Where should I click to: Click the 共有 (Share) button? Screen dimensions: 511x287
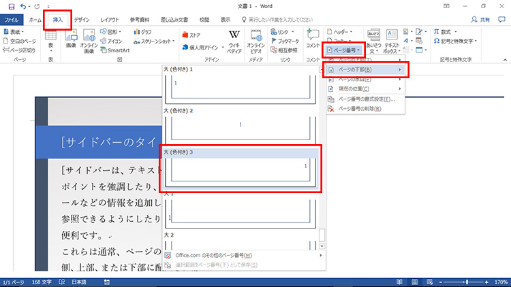(488, 20)
